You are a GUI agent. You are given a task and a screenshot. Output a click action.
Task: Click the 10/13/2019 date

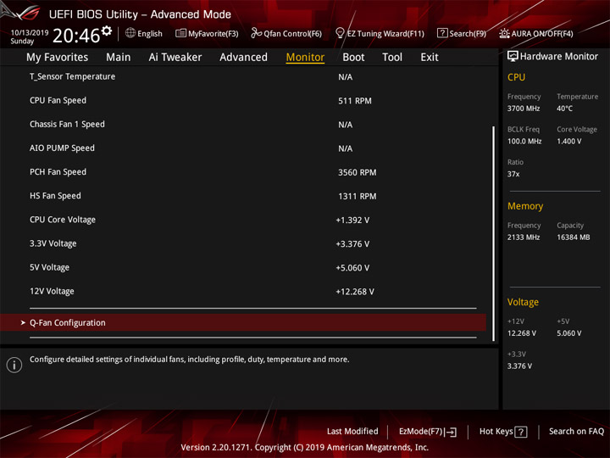pyautogui.click(x=30, y=33)
